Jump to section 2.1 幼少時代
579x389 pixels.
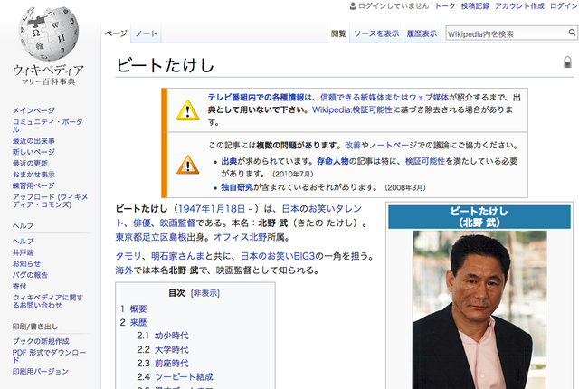pos(172,336)
